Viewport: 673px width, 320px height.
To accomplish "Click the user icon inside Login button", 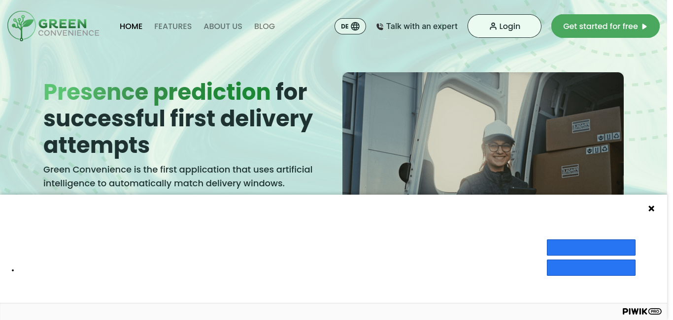I will [493, 27].
